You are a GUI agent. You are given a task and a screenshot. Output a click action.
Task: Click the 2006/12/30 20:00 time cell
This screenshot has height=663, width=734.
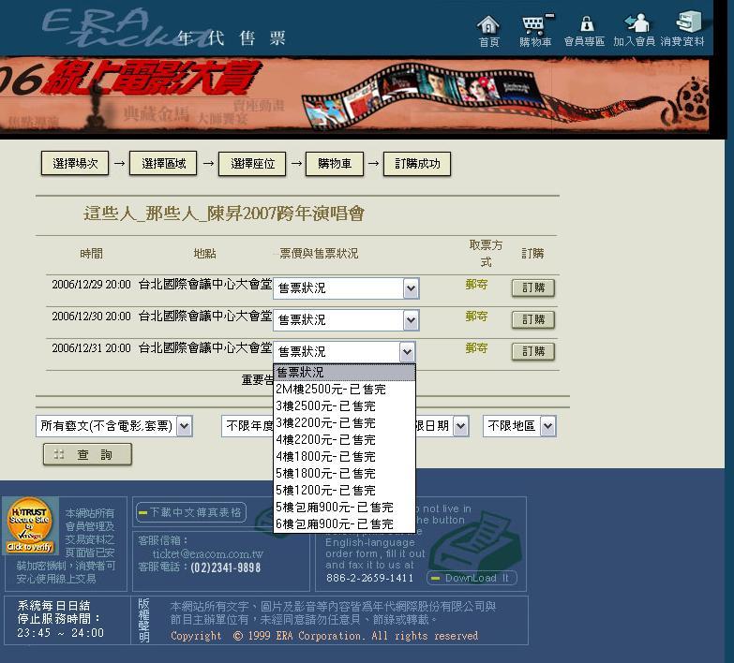click(x=91, y=317)
